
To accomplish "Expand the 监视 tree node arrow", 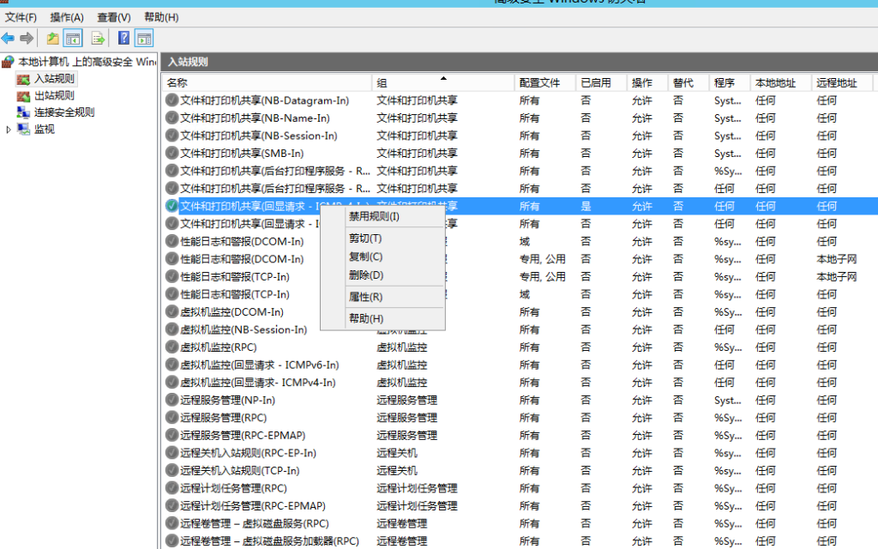I will (9, 129).
